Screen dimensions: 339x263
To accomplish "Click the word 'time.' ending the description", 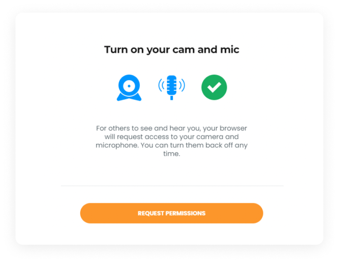I will tap(172, 154).
